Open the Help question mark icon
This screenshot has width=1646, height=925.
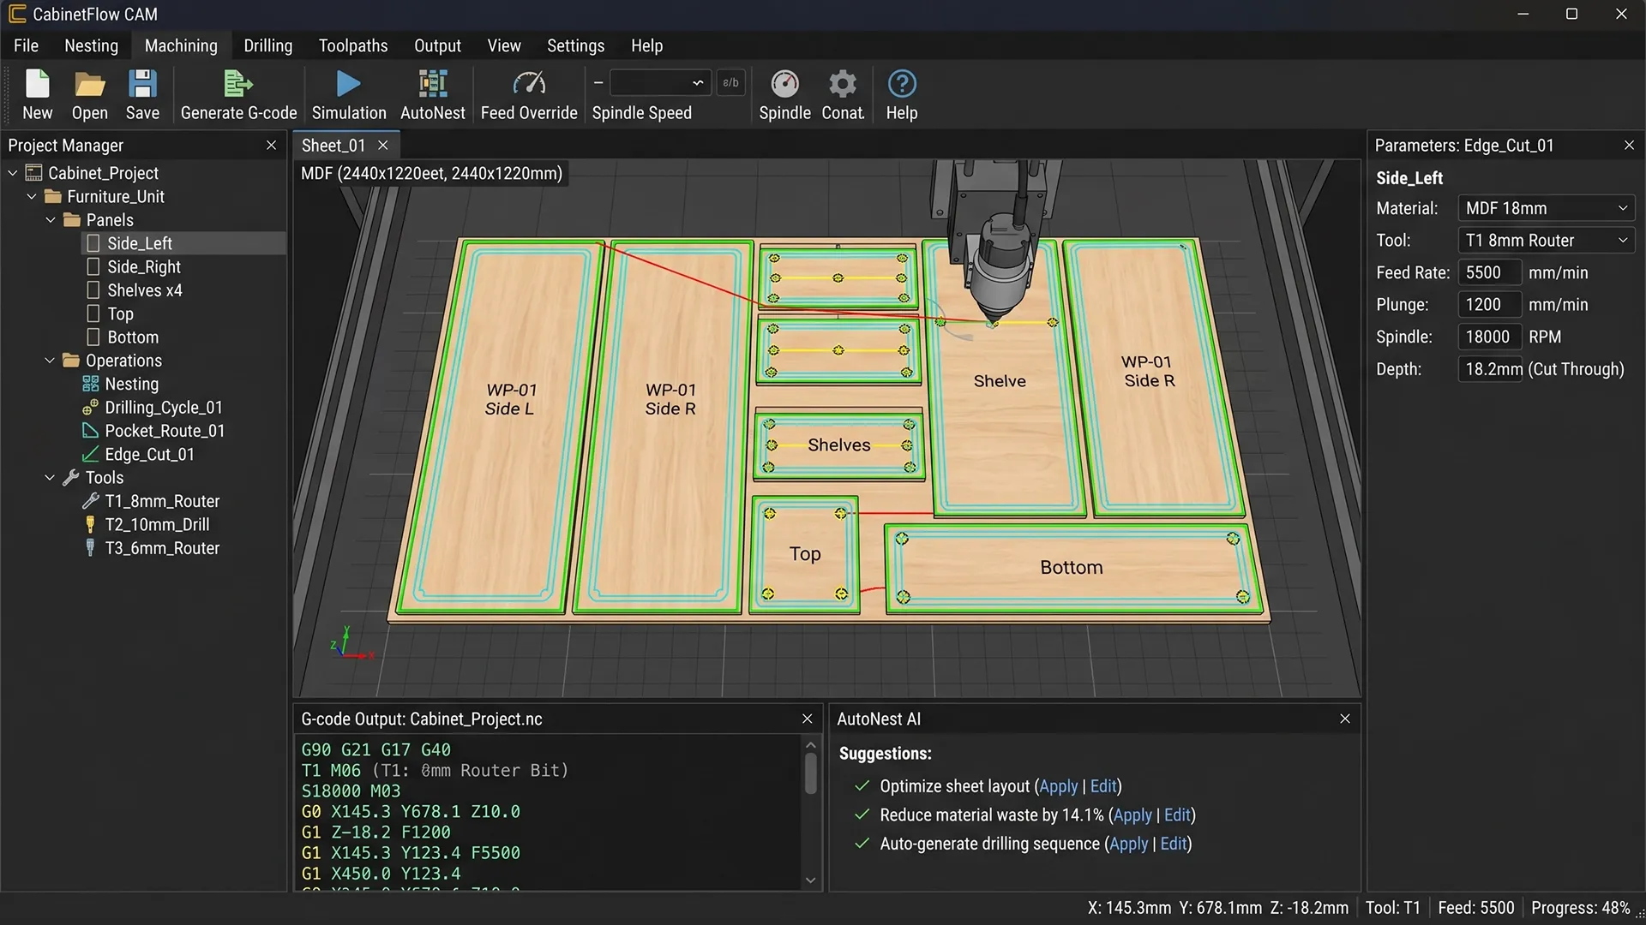(x=901, y=84)
